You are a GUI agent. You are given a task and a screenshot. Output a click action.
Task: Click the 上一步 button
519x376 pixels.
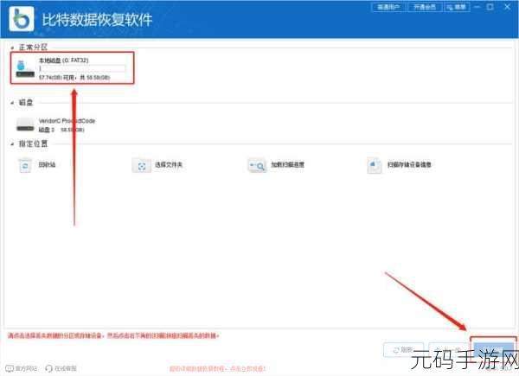[449, 350]
